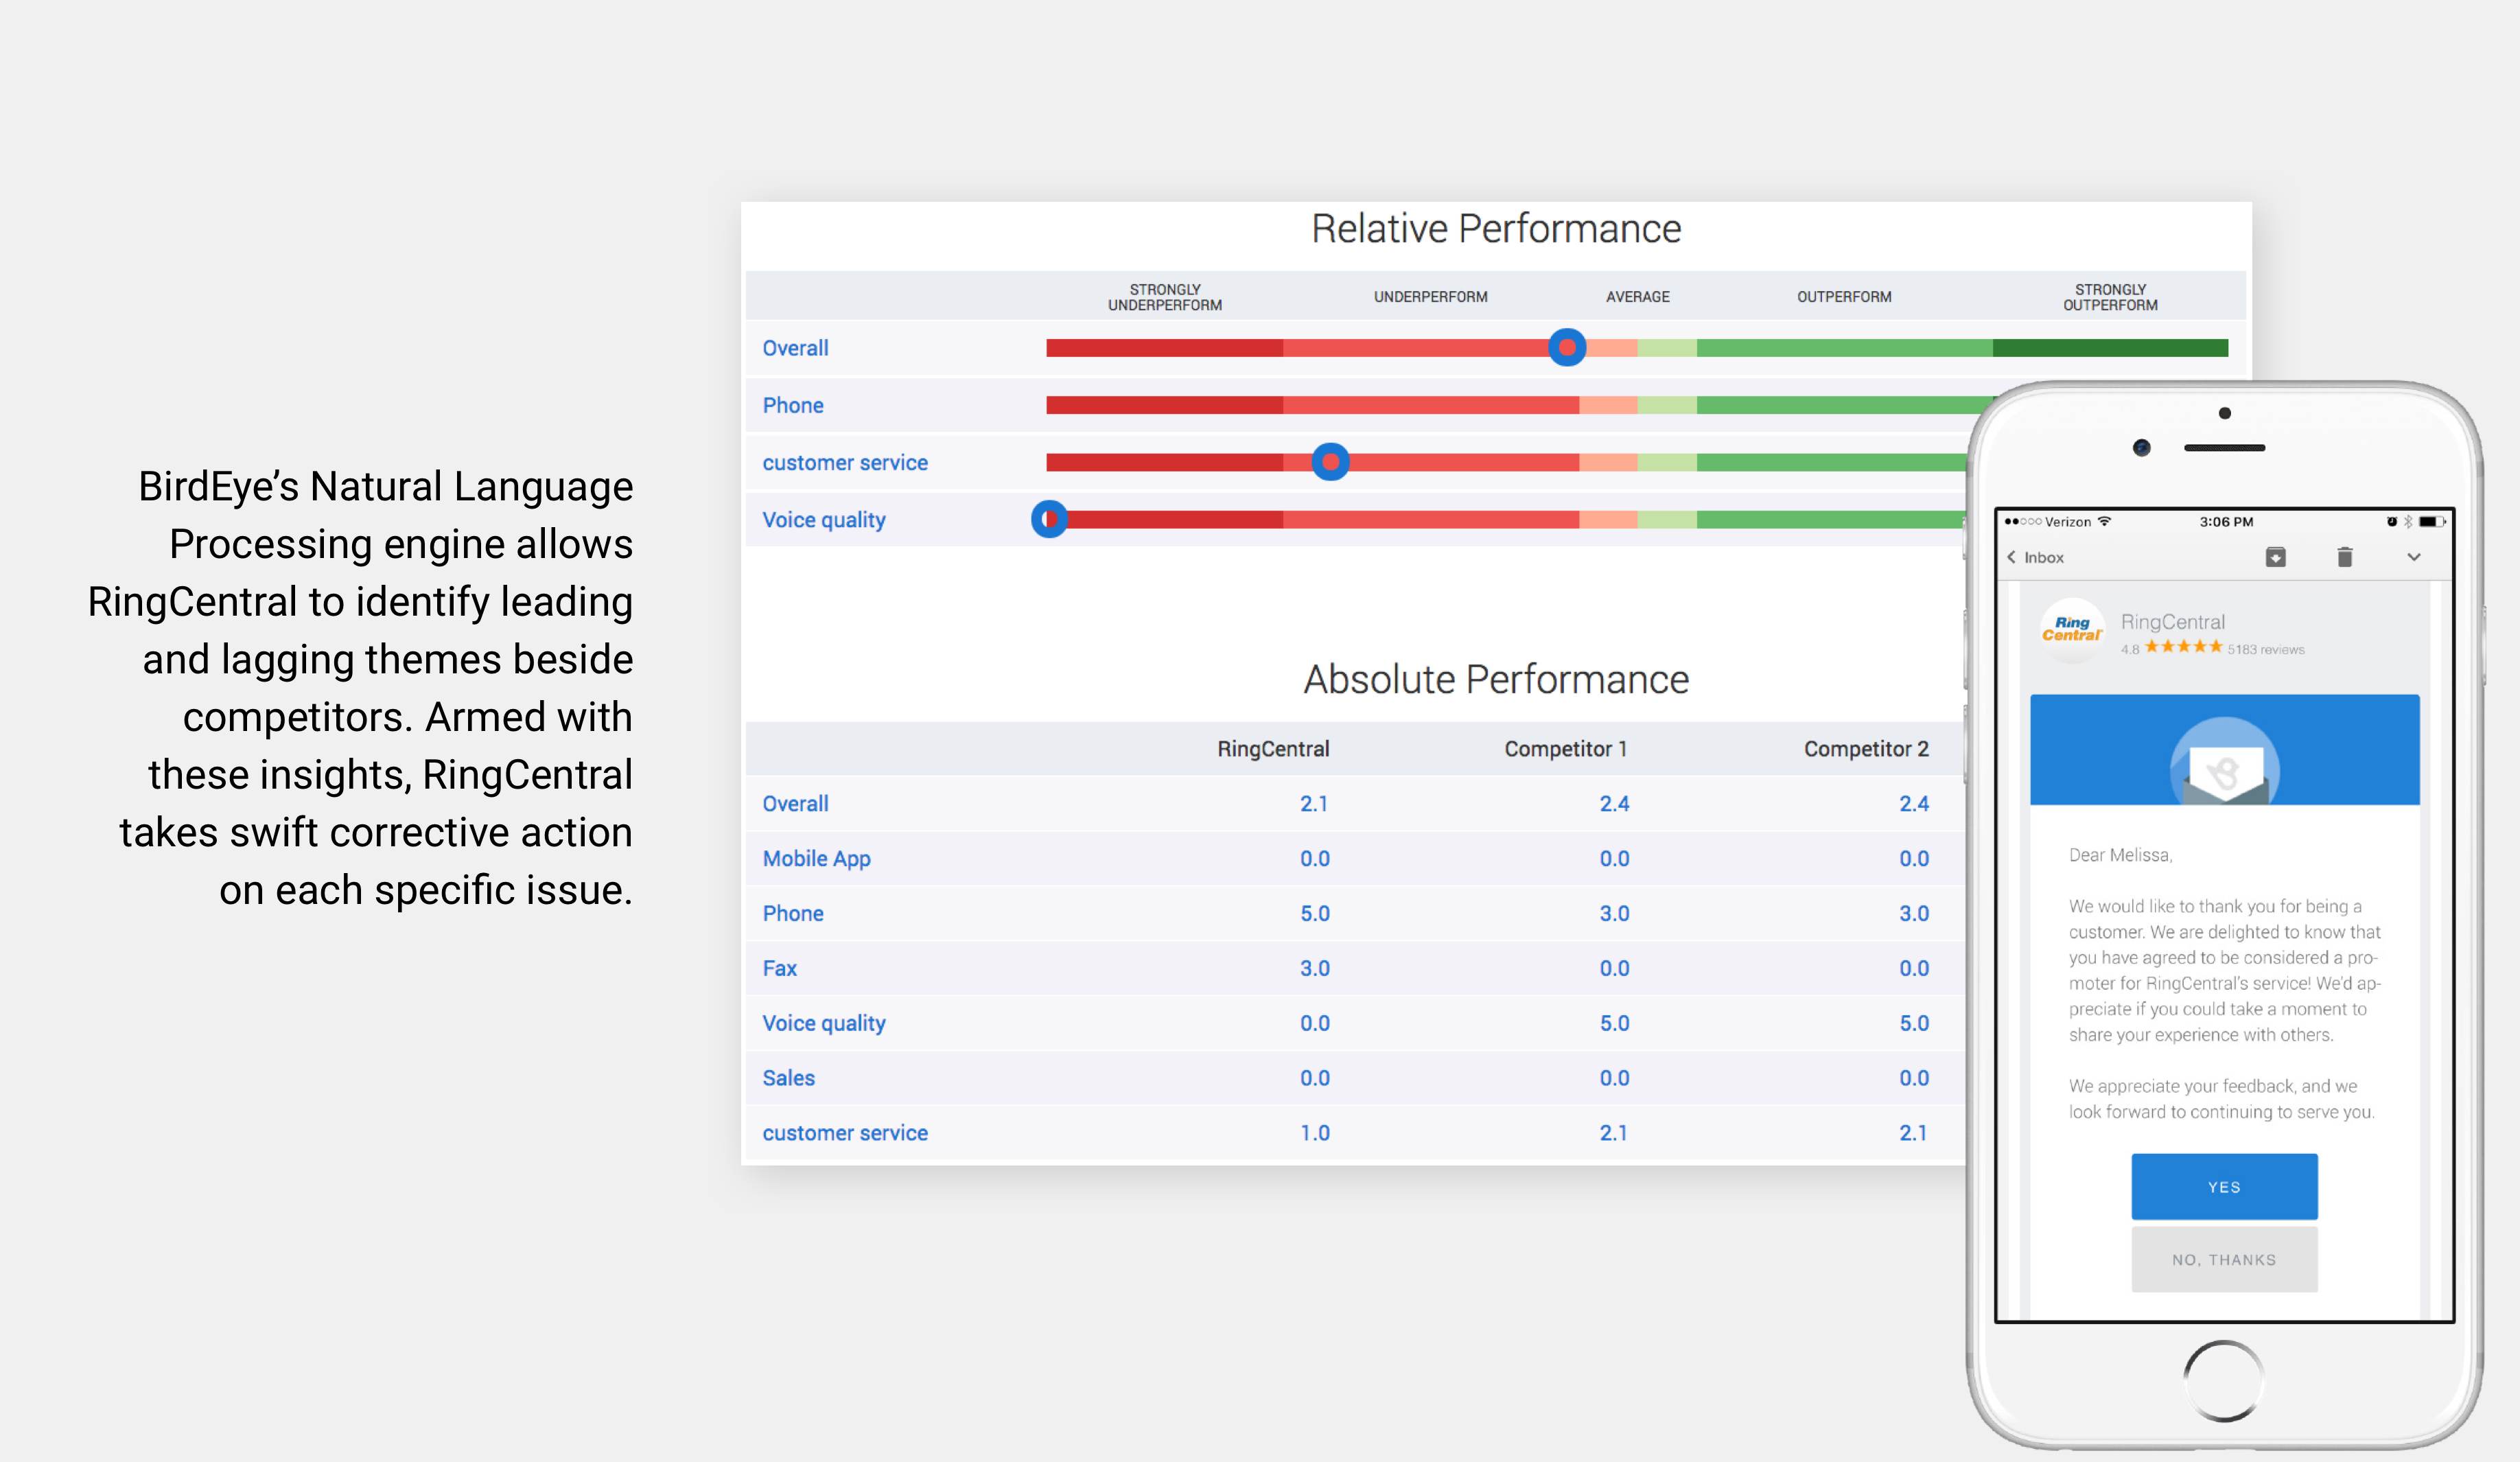
Task: Delete the email with the trash icon
Action: [2344, 557]
